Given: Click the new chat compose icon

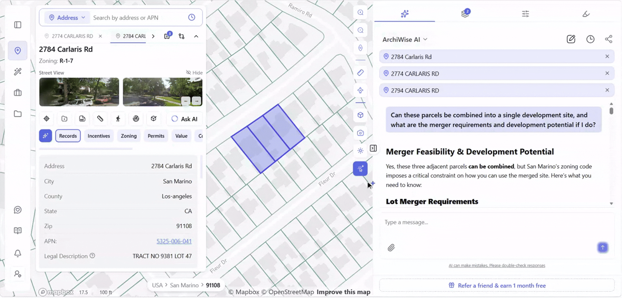Looking at the screenshot, I should 571,39.
